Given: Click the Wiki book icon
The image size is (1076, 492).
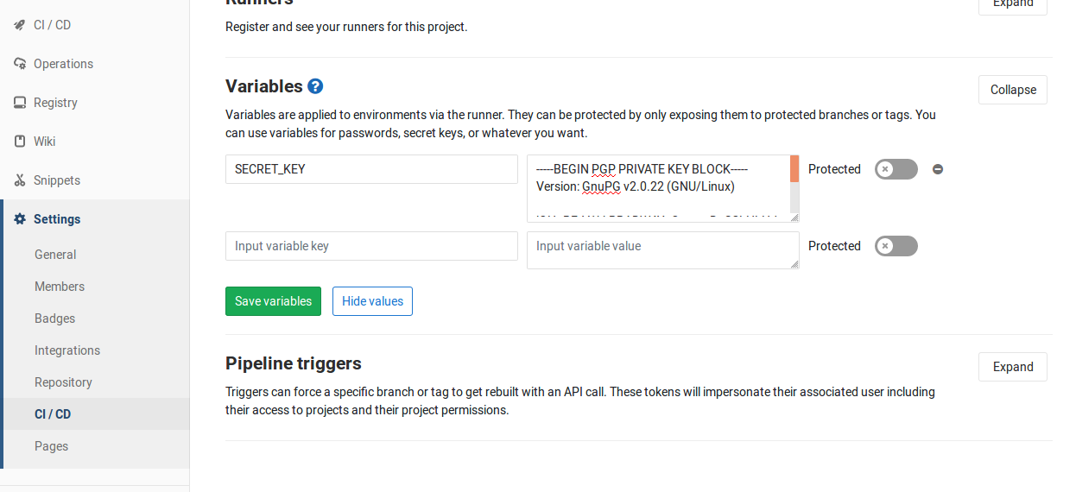Looking at the screenshot, I should (20, 142).
